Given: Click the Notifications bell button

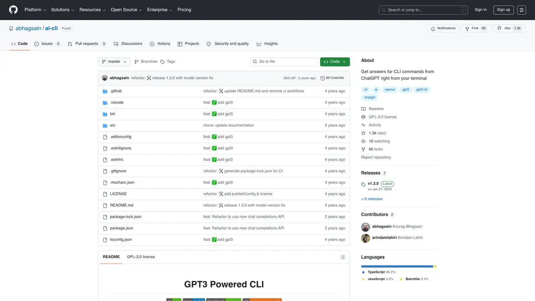Looking at the screenshot, I should (443, 28).
